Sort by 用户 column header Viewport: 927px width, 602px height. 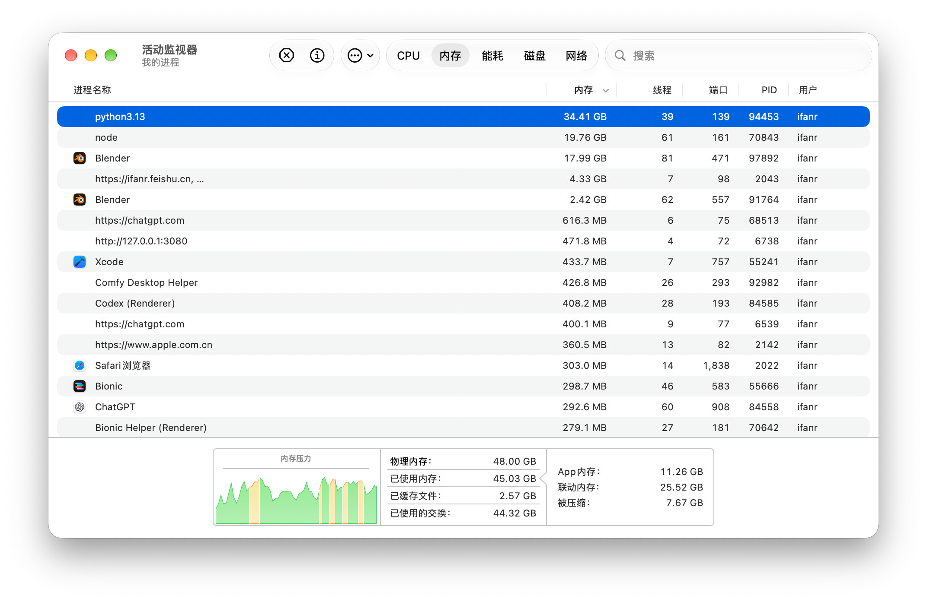[808, 90]
